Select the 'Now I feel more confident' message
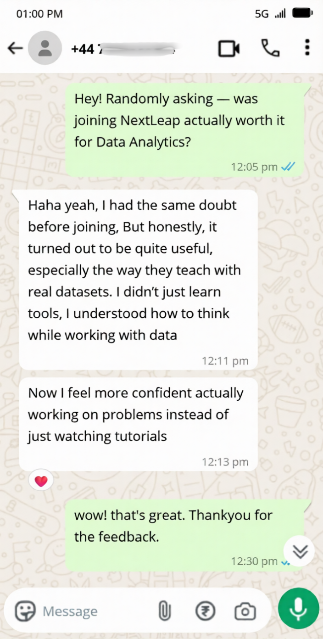The width and height of the screenshot is (323, 639). point(138,424)
